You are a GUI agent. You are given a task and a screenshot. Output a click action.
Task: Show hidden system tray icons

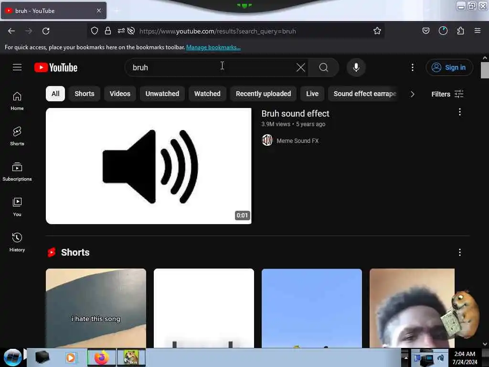[x=406, y=357]
